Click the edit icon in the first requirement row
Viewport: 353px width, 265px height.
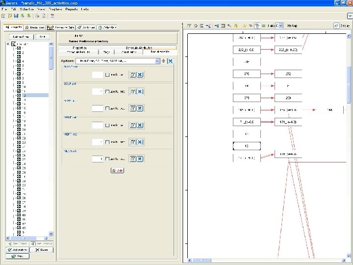133,75
